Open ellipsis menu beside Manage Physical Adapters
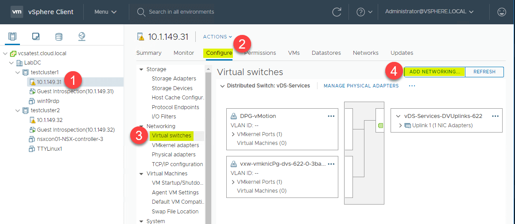This screenshot has height=224, width=515. point(412,86)
